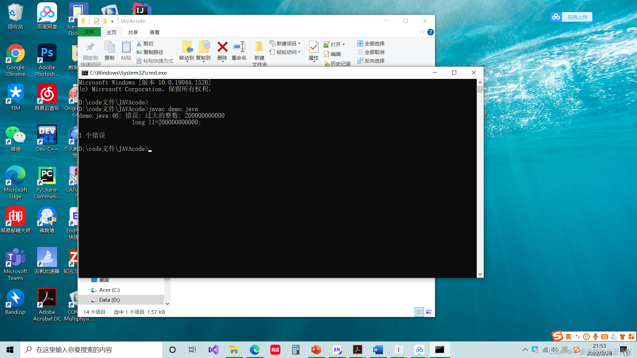Viewport: 637px width, 358px height.
Task: Click Invert selection (反向选择)
Action: tap(371, 61)
